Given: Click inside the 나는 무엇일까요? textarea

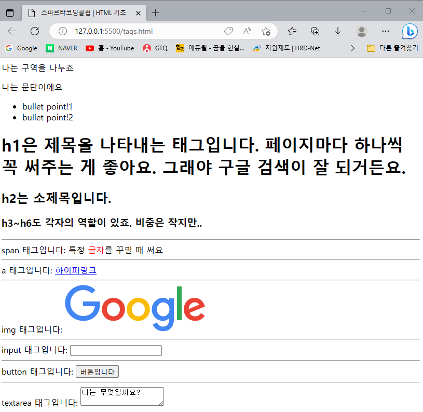Looking at the screenshot, I should tap(122, 396).
